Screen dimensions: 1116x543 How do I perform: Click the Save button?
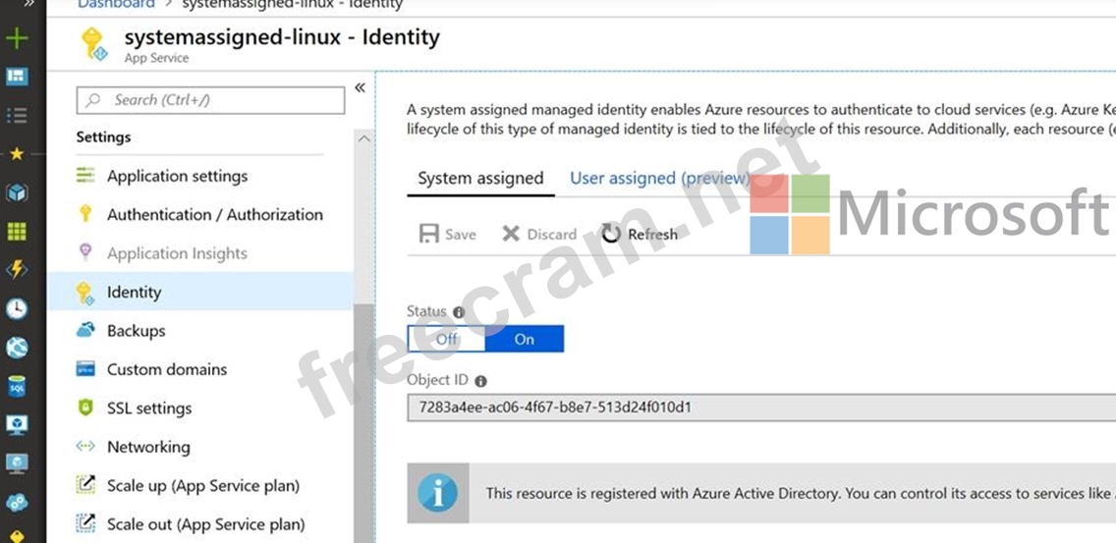click(448, 234)
